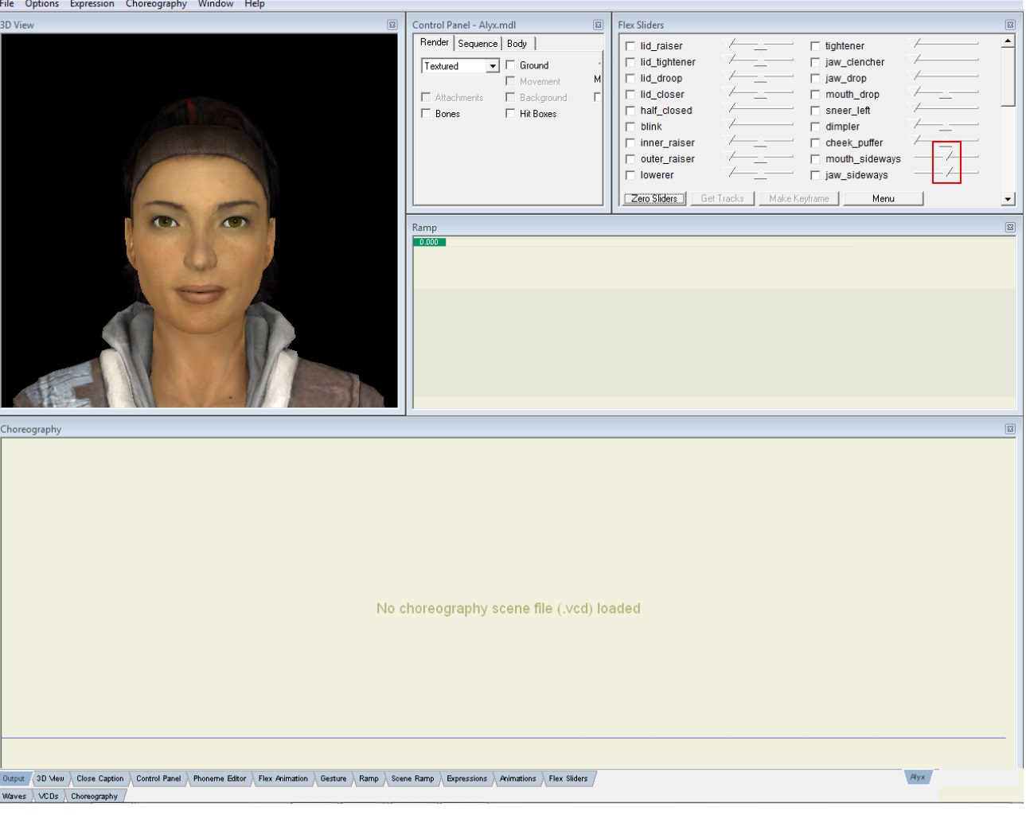Enable the Bones checkbox
Viewport: 1026px width, 815px height.
(x=426, y=114)
